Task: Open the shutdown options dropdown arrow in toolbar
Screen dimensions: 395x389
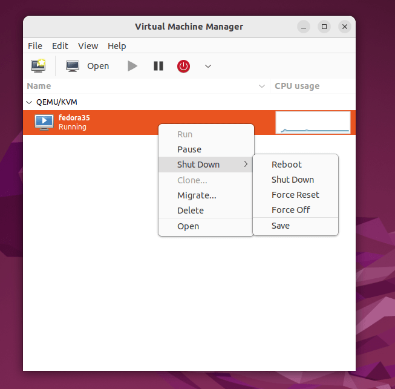Action: (208, 67)
